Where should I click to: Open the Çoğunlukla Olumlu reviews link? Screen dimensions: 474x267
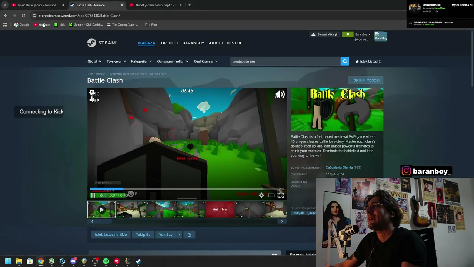click(x=339, y=168)
